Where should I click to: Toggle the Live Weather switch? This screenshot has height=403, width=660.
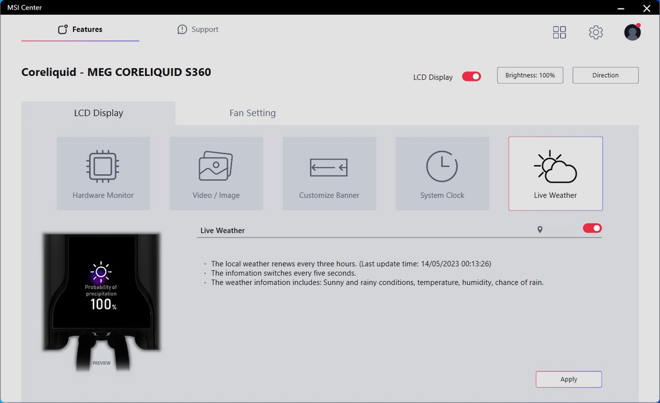(592, 228)
